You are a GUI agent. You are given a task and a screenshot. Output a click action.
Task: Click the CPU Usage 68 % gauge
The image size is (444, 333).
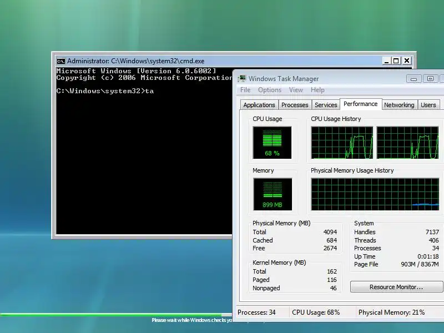pyautogui.click(x=272, y=143)
